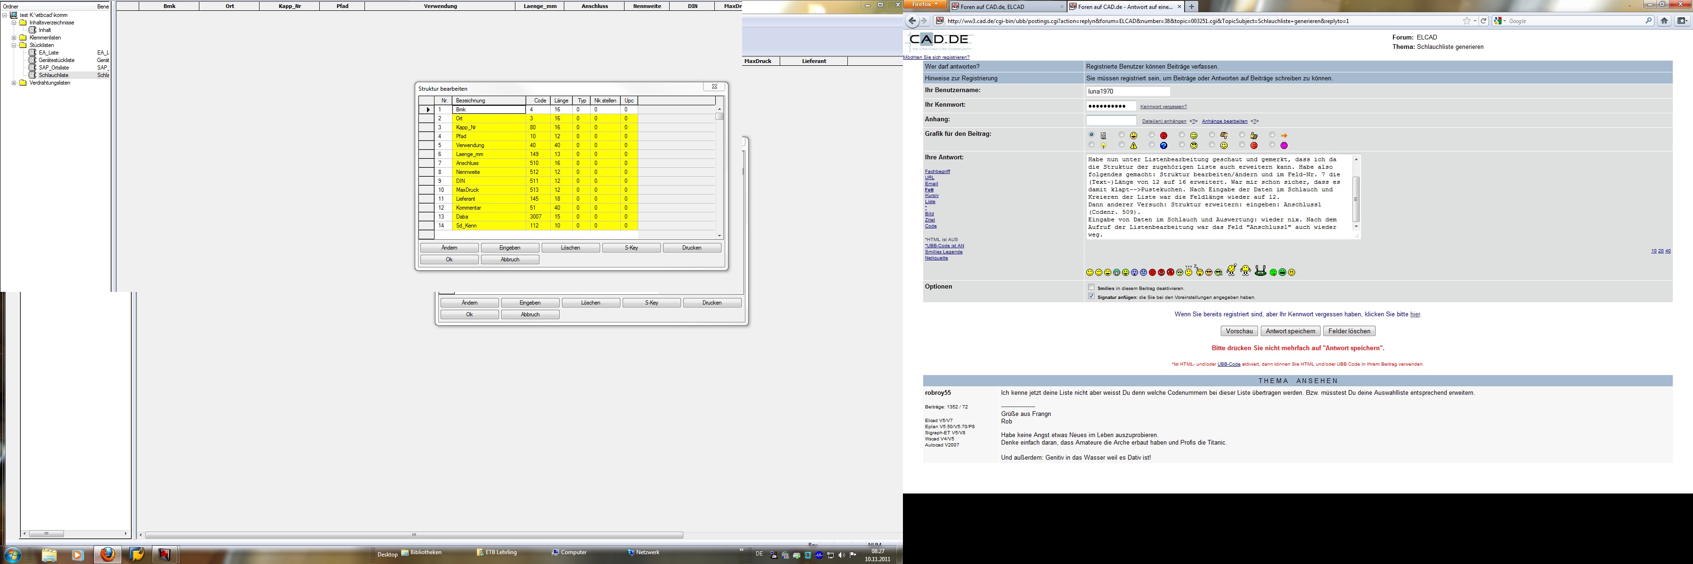Click the bookmark star in the address bar
The height and width of the screenshot is (564, 1693).
tap(1466, 21)
